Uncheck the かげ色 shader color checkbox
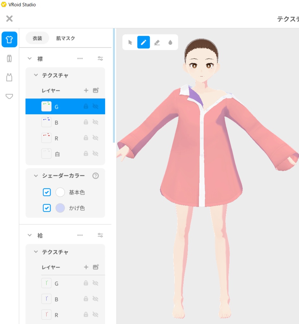299x324 pixels. coord(47,208)
